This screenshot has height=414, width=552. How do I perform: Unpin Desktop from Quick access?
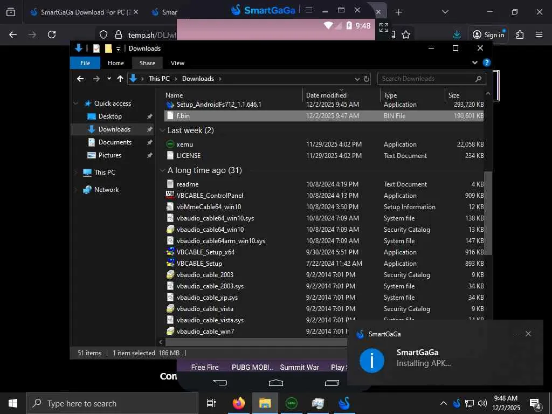(149, 116)
